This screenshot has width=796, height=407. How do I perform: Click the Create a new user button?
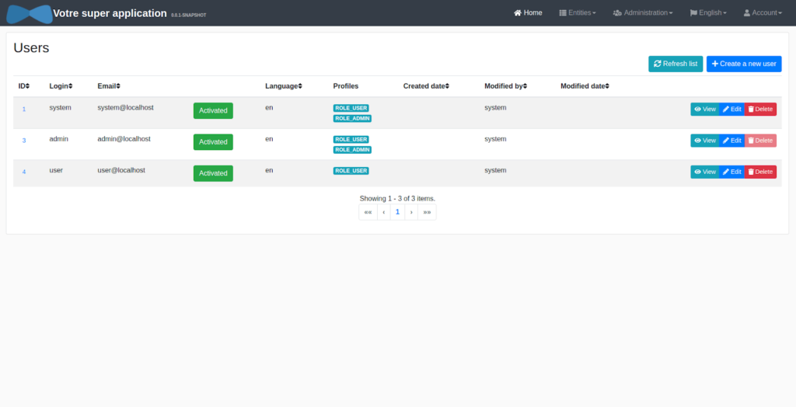tap(744, 64)
